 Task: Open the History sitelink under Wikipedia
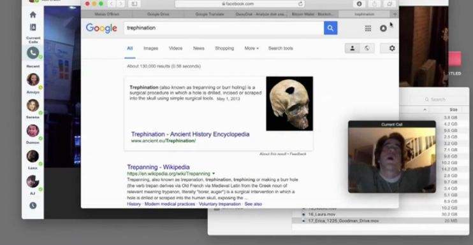pos(134,204)
